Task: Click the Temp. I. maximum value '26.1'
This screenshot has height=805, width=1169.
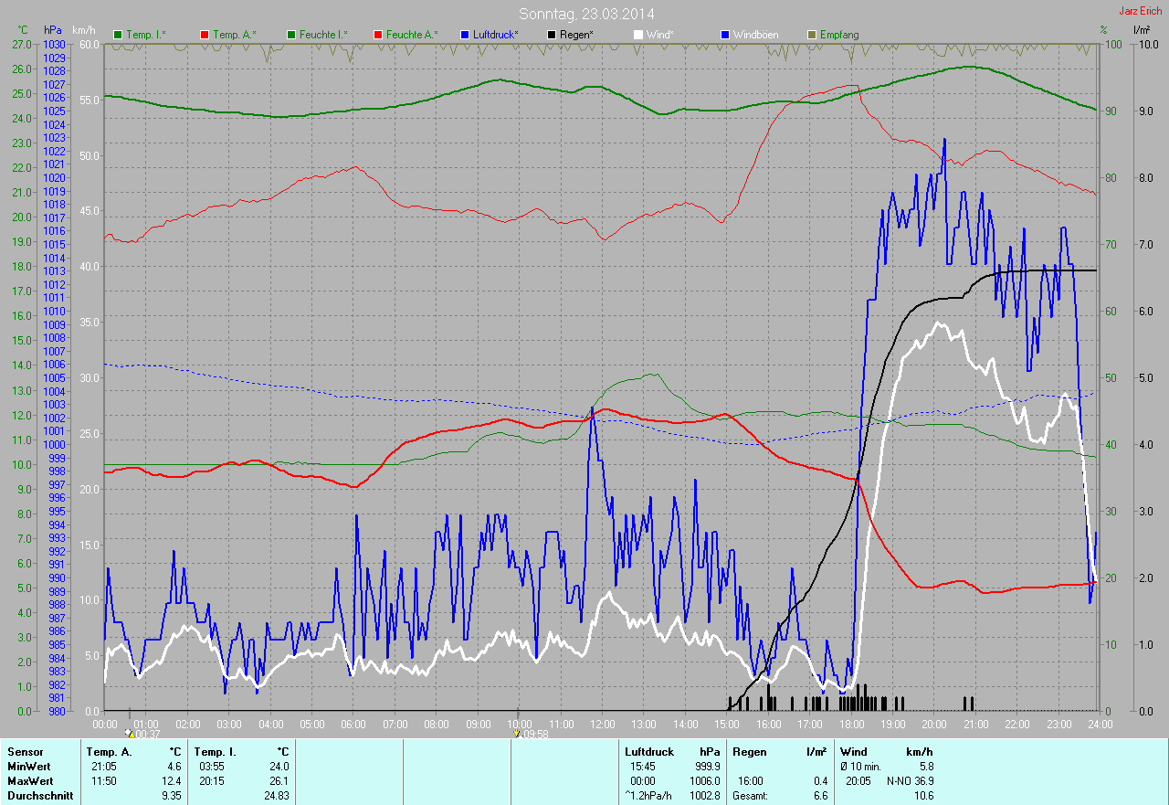Action: click(x=279, y=781)
